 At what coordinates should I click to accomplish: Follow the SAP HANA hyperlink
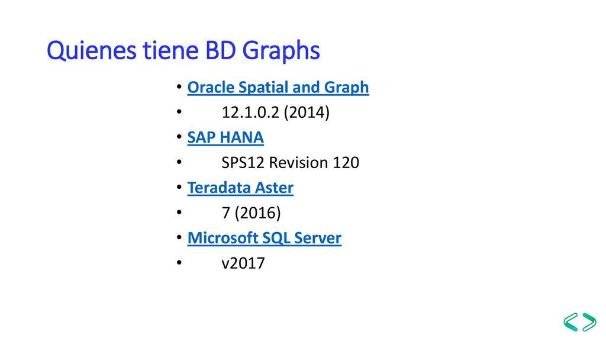coord(225,137)
